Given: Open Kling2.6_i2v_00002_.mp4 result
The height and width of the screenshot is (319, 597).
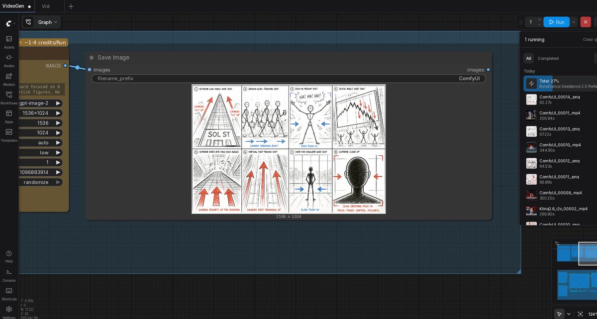Looking at the screenshot, I should pyautogui.click(x=561, y=211).
